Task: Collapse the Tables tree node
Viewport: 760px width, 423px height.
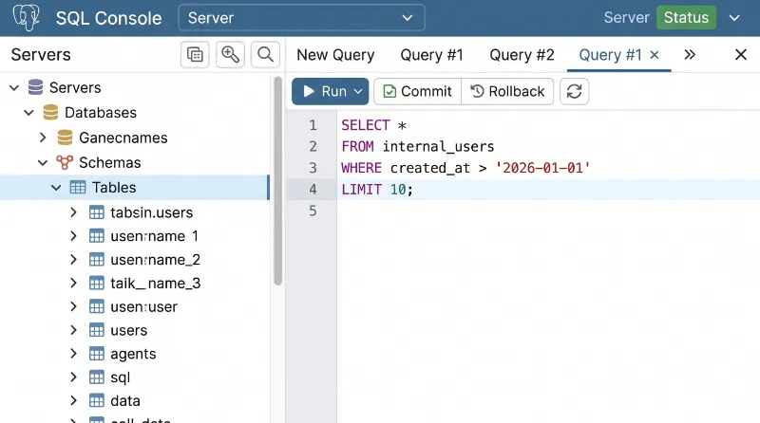Action: tap(56, 187)
